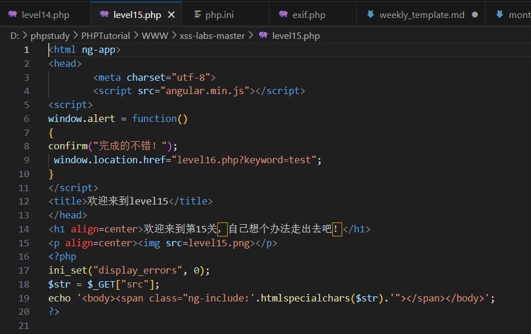The width and height of the screenshot is (531, 334).
Task: Click the PHP elephant icon on exif.php tab
Action: 284,14
